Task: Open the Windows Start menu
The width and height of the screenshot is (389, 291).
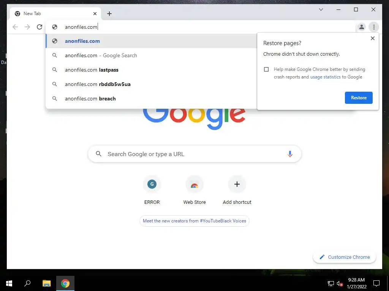Action: tap(9, 283)
